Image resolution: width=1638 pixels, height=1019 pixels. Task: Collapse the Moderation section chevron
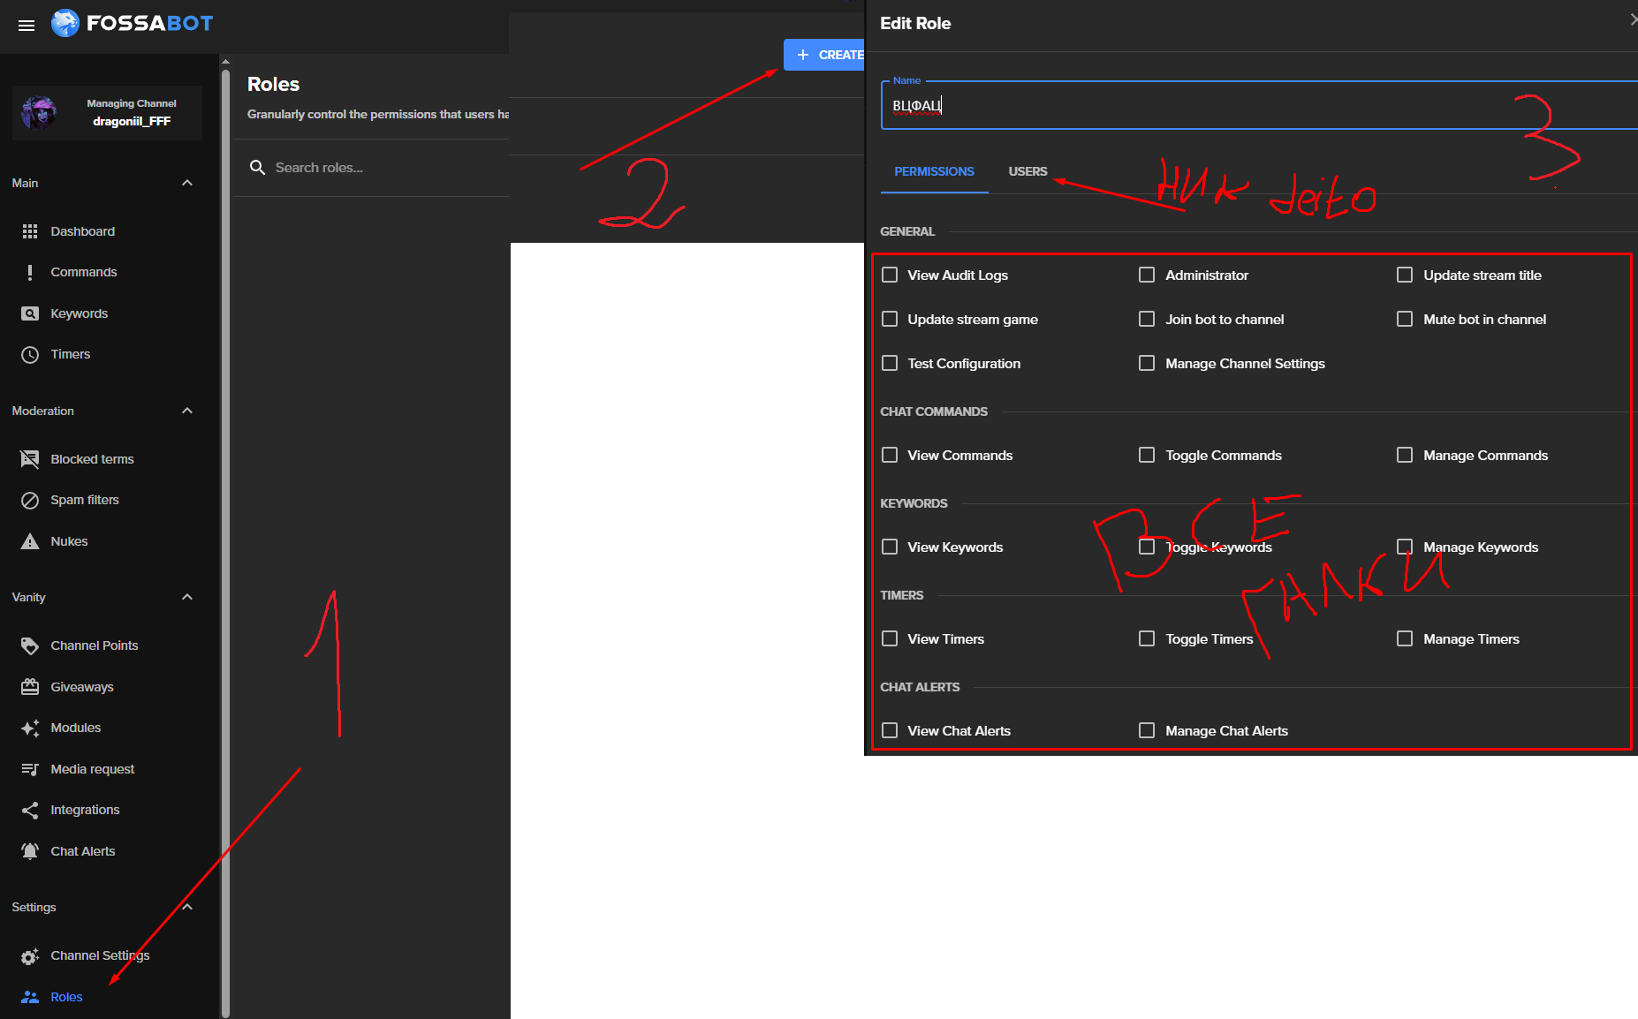187,411
